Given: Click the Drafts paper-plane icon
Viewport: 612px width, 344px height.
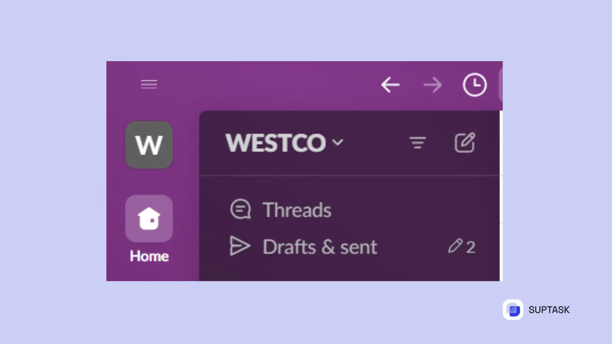Looking at the screenshot, I should coord(240,246).
